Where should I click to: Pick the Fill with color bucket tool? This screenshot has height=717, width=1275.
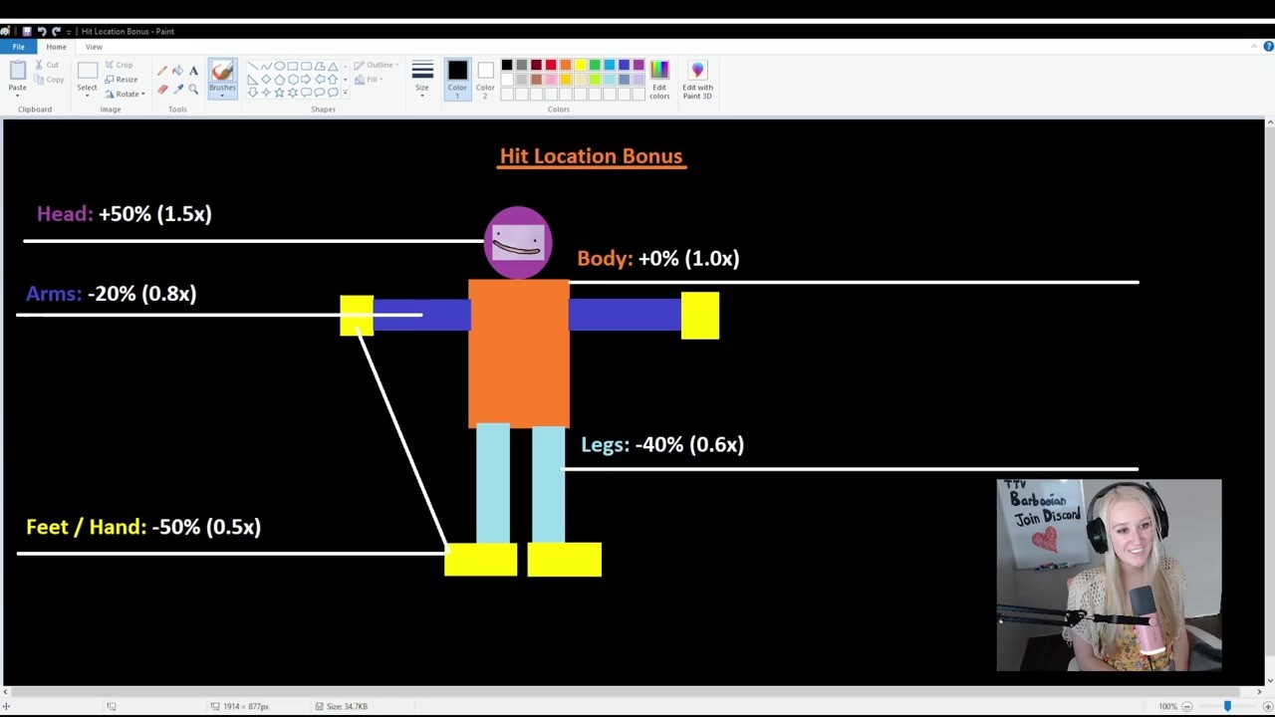point(178,71)
